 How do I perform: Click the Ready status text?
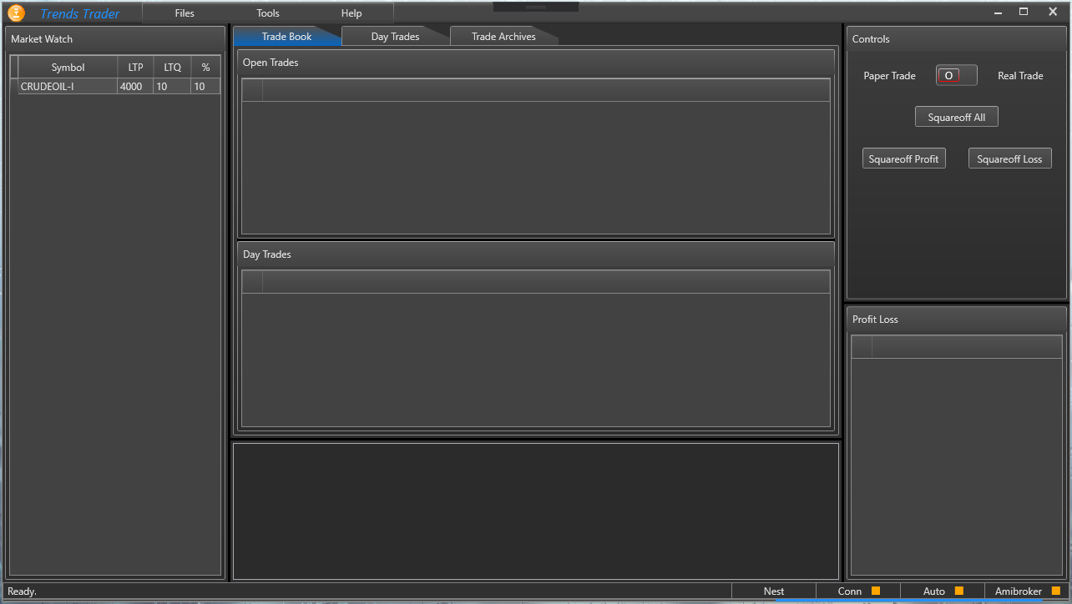pos(23,591)
